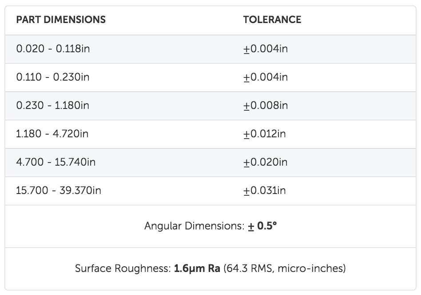
Task: Select the 1.180 - 4.720in dimension cell
Action: pos(52,134)
